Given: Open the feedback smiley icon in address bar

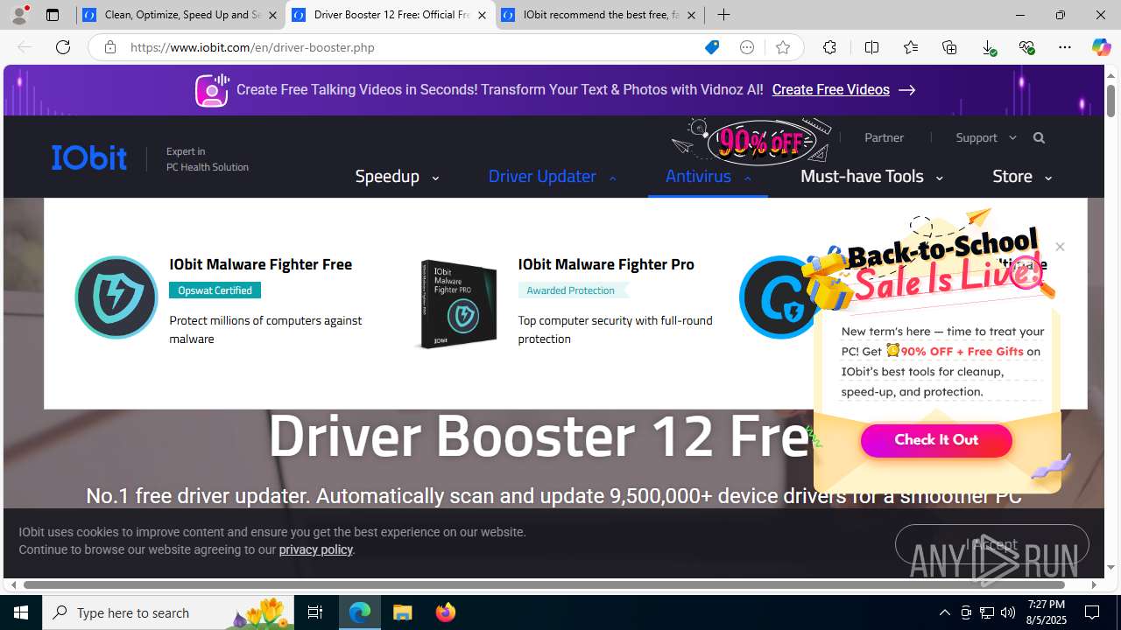Looking at the screenshot, I should click(747, 47).
